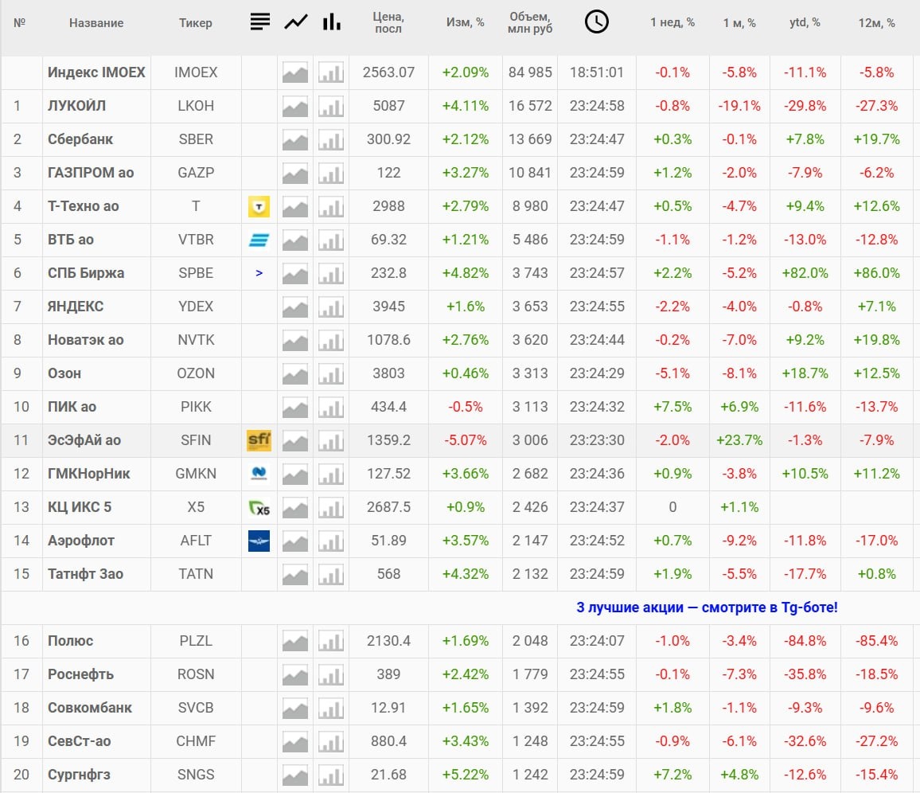
Task: Sort by 12м, % column header
Action: point(876,23)
